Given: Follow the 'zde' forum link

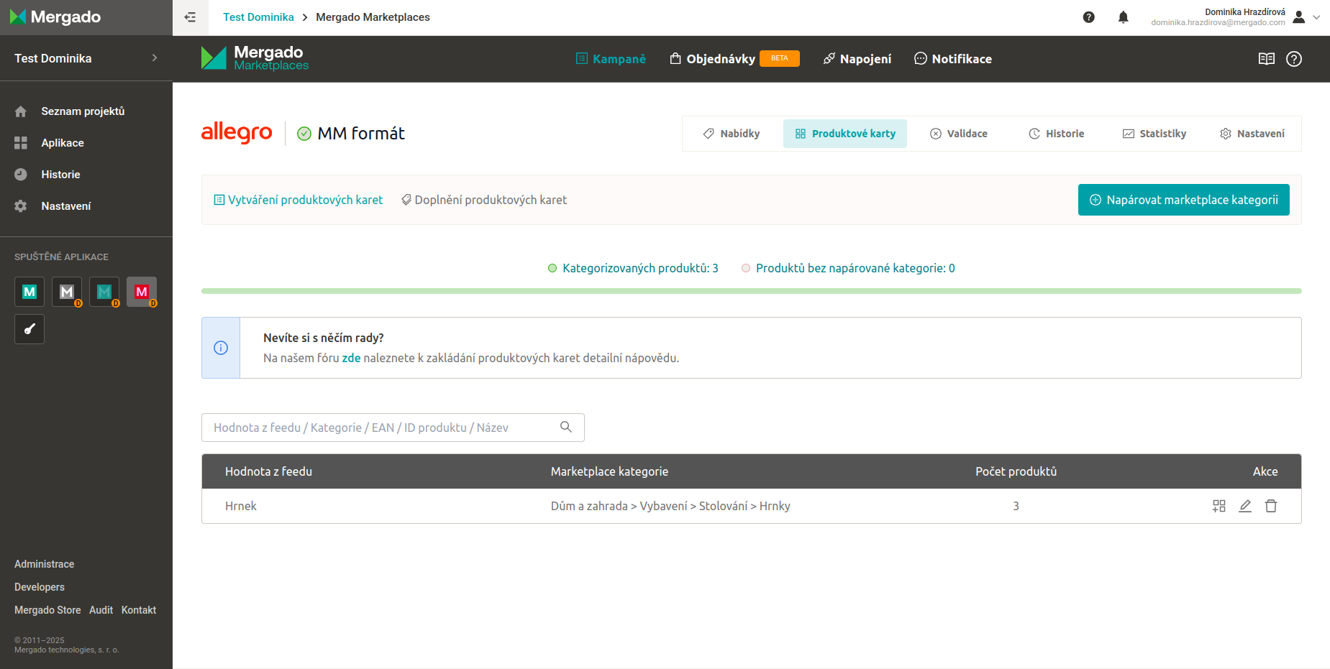Looking at the screenshot, I should pos(351,358).
